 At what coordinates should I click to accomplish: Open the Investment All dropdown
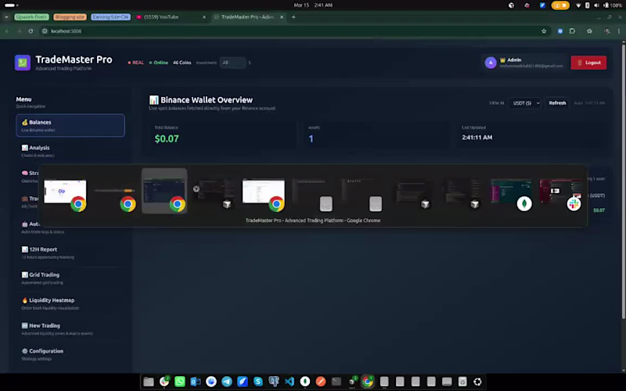[x=232, y=63]
